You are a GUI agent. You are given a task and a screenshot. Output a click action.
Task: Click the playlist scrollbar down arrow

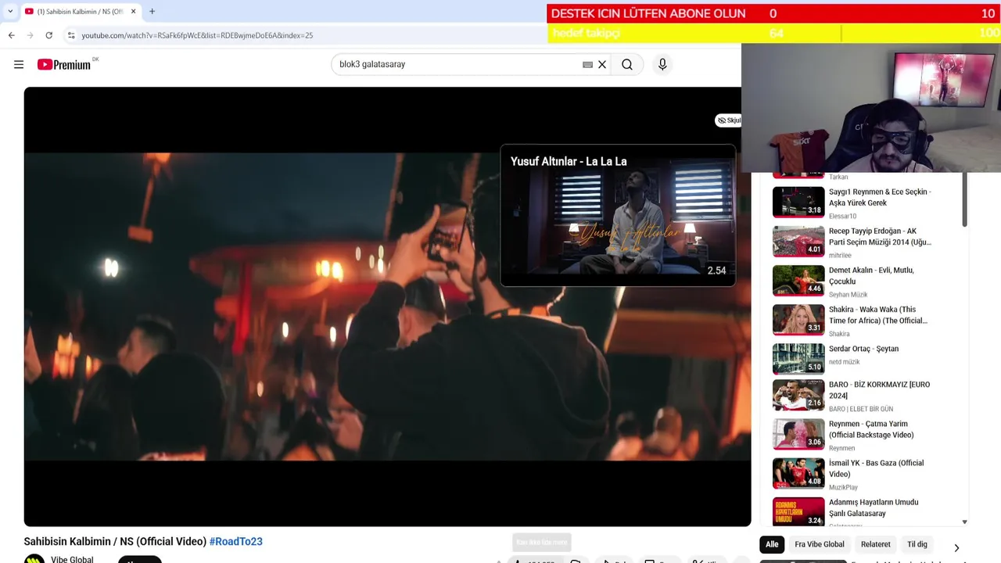click(964, 522)
